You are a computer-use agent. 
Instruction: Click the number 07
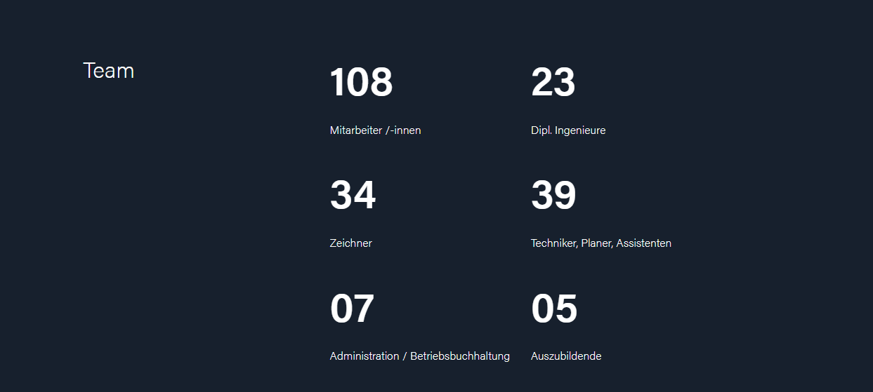352,309
